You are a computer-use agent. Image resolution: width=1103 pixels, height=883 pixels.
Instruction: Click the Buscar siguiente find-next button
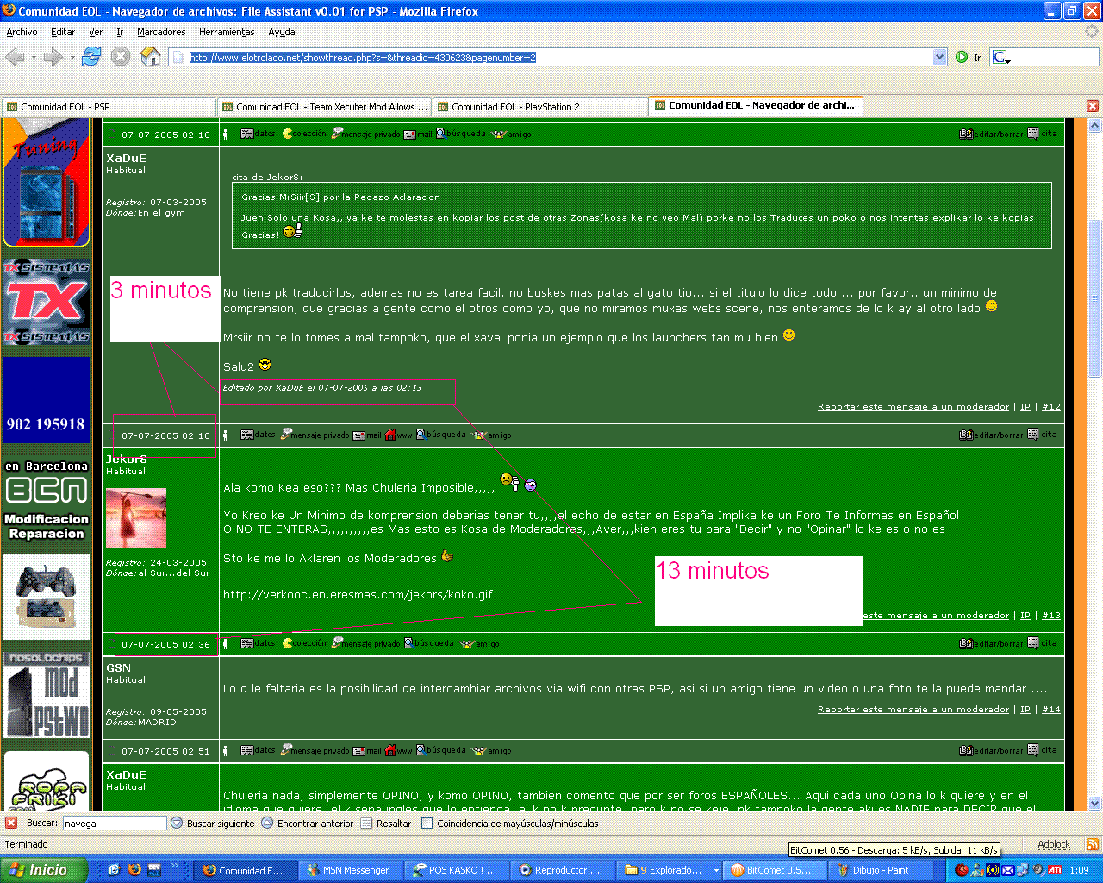[x=213, y=824]
